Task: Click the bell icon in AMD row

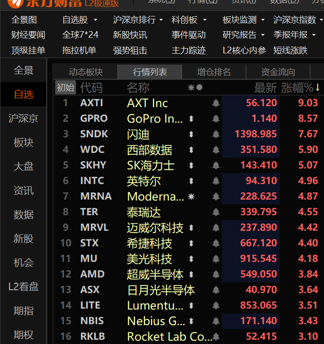Action: point(216,275)
